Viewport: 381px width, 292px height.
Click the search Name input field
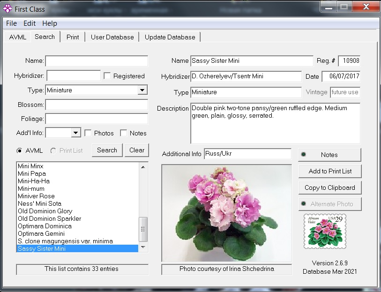tap(97, 61)
